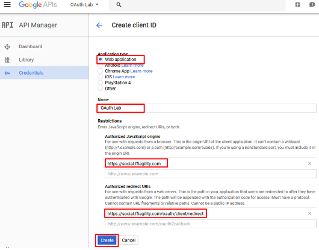Viewport: 319px width, 250px height.
Task: Select the Web application radio button
Action: pos(101,59)
